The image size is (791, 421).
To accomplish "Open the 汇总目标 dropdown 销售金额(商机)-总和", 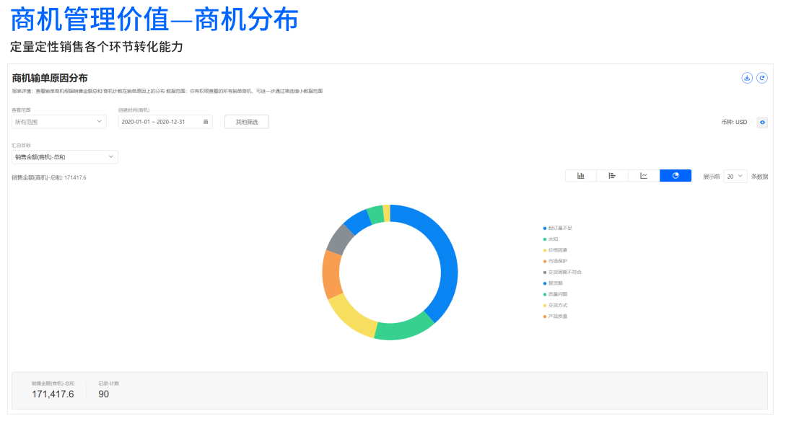I will [x=64, y=157].
